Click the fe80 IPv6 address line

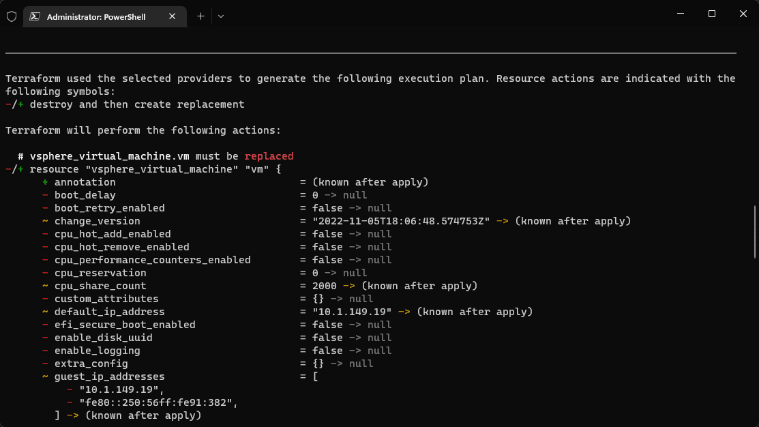pos(158,402)
